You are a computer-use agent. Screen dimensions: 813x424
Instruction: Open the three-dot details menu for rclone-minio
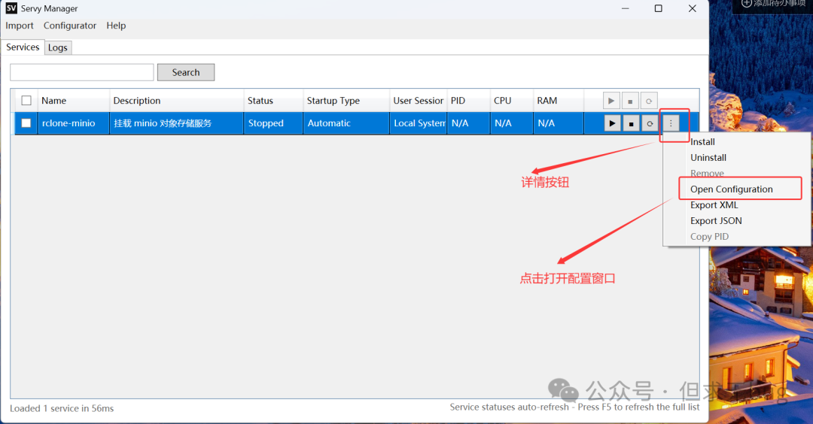point(671,123)
